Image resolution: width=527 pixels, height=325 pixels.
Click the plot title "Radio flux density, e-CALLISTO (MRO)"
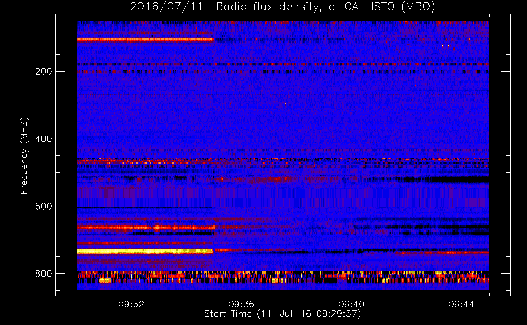[x=325, y=7]
